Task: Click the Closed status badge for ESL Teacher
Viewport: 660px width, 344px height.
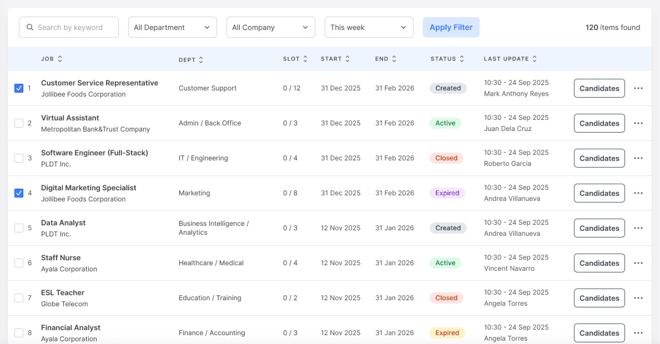Action: pos(446,298)
